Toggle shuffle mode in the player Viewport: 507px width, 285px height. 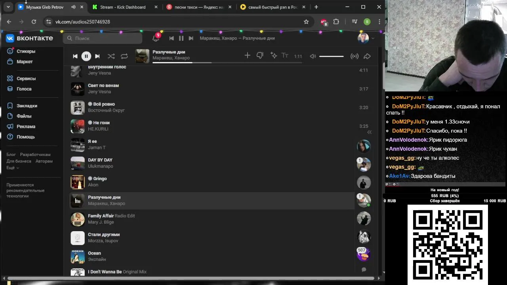tap(111, 56)
